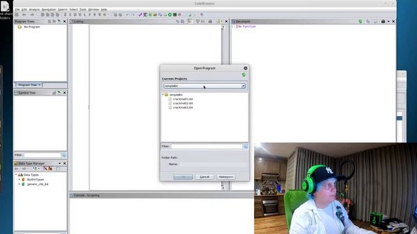Select crackme01.64 in Open Program
Image resolution: width=417 pixels, height=234 pixels.
(182, 99)
